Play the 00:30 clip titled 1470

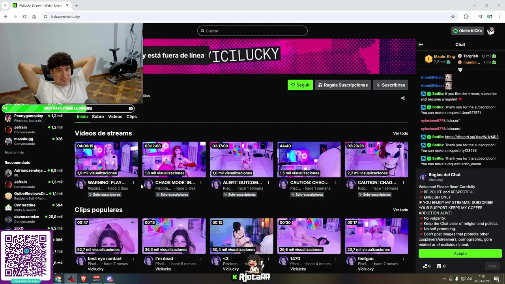309,236
